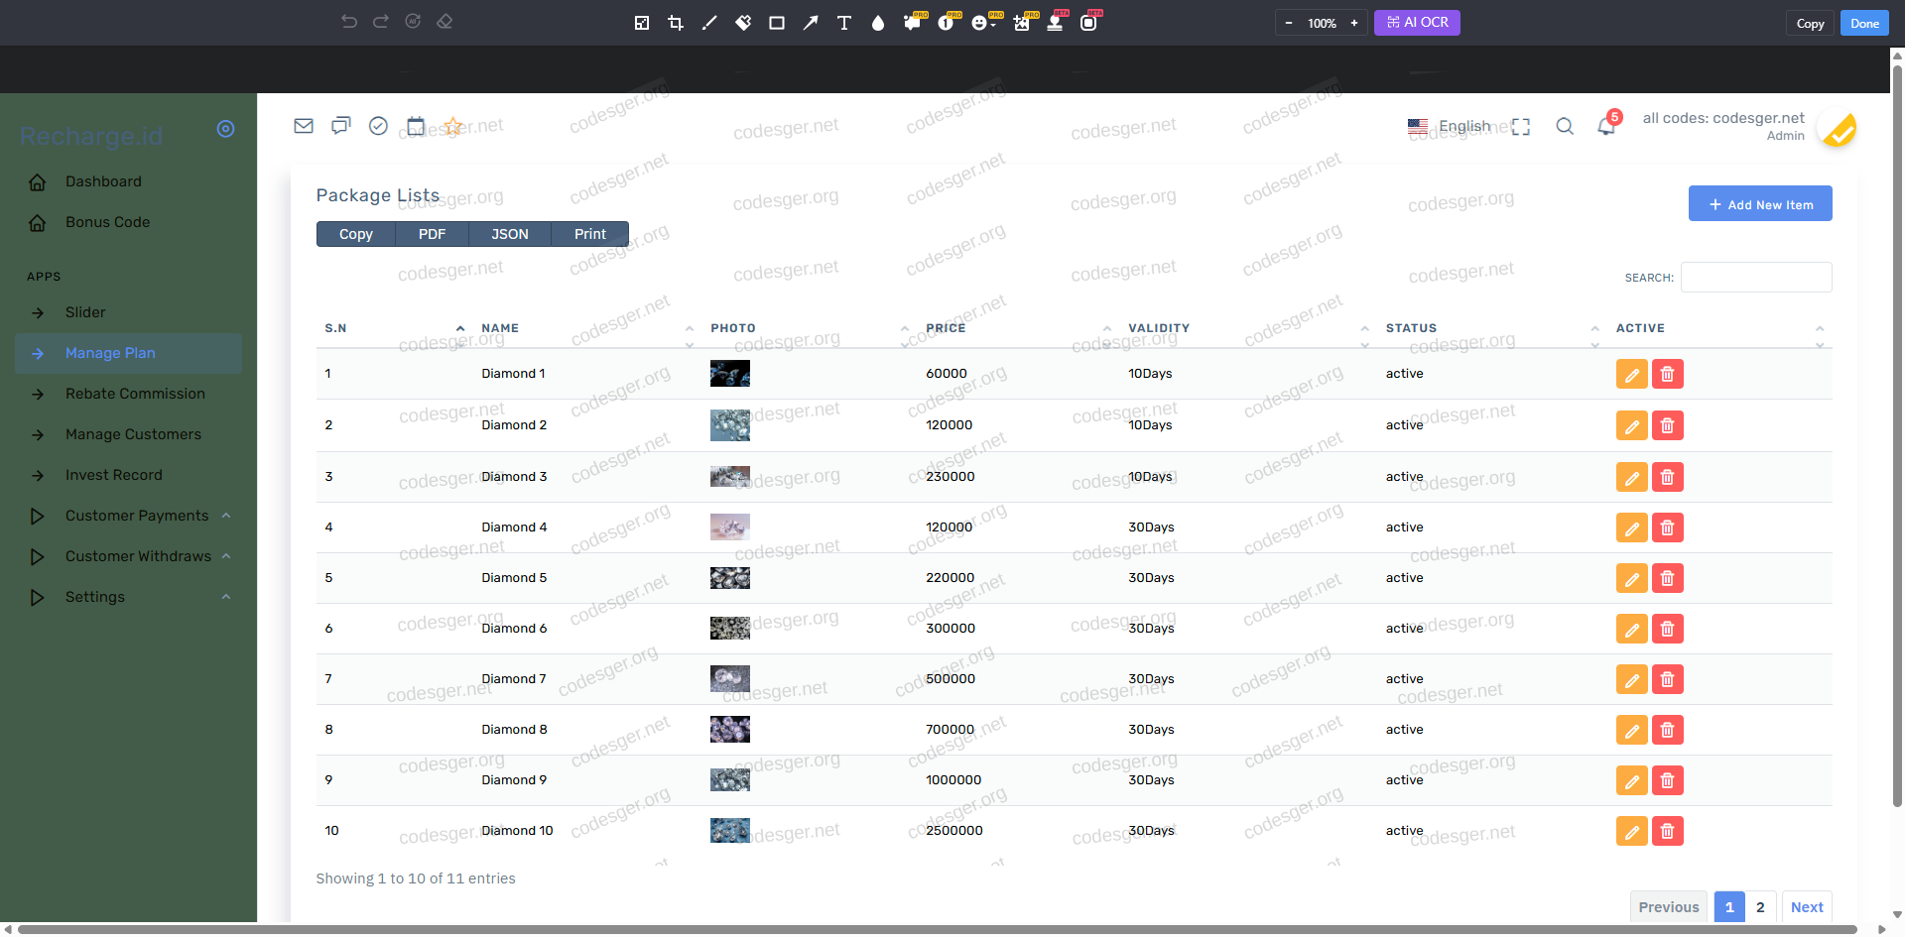The height and width of the screenshot is (937, 1905).
Task: Toggle fullscreen mode icon
Action: [1521, 126]
